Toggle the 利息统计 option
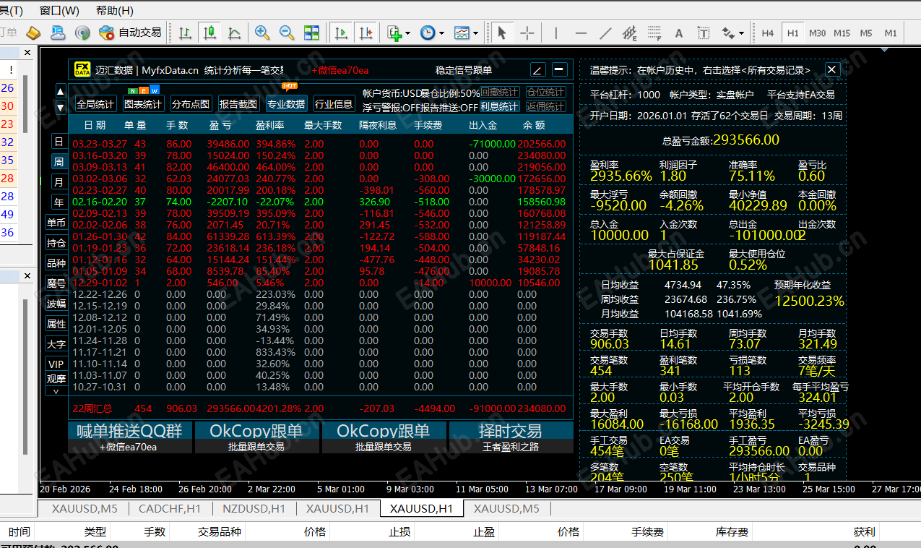The height and width of the screenshot is (548, 921). tap(500, 106)
